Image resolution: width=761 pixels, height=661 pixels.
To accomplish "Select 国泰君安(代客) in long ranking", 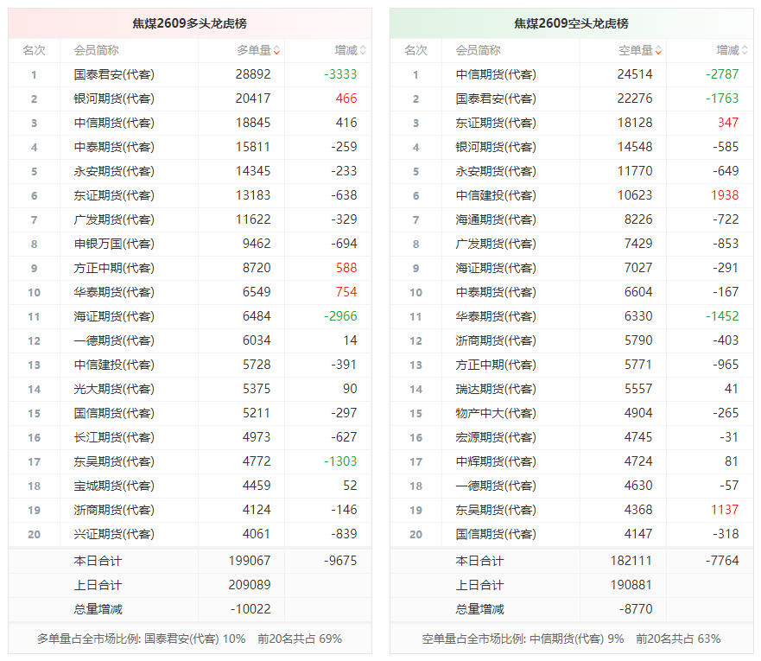I will (x=114, y=74).
